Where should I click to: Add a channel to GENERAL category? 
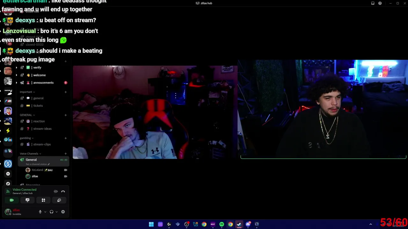point(66,115)
